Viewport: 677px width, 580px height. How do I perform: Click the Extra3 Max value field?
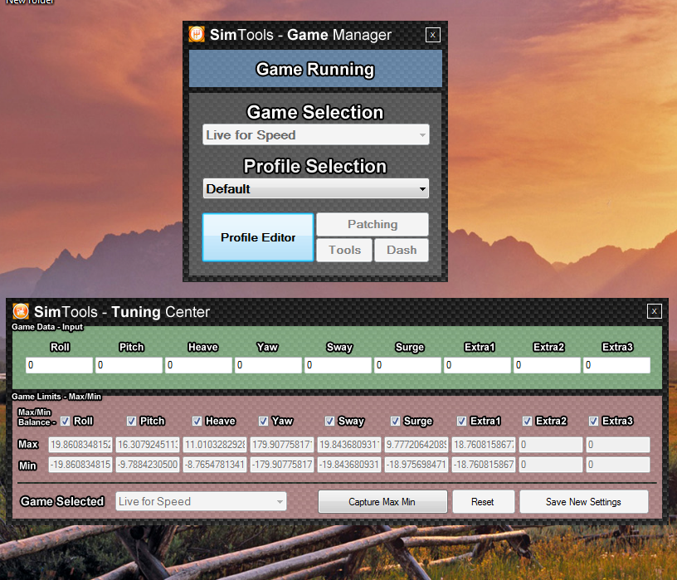pyautogui.click(x=618, y=445)
